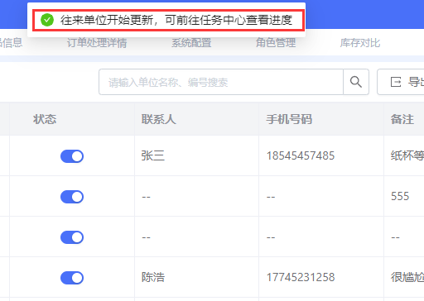The image size is (424, 301).
Task: Open the 订单处理详情 tab
Action: [x=97, y=43]
